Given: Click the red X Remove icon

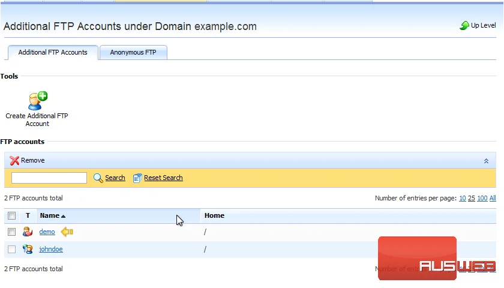Looking at the screenshot, I should tap(14, 160).
